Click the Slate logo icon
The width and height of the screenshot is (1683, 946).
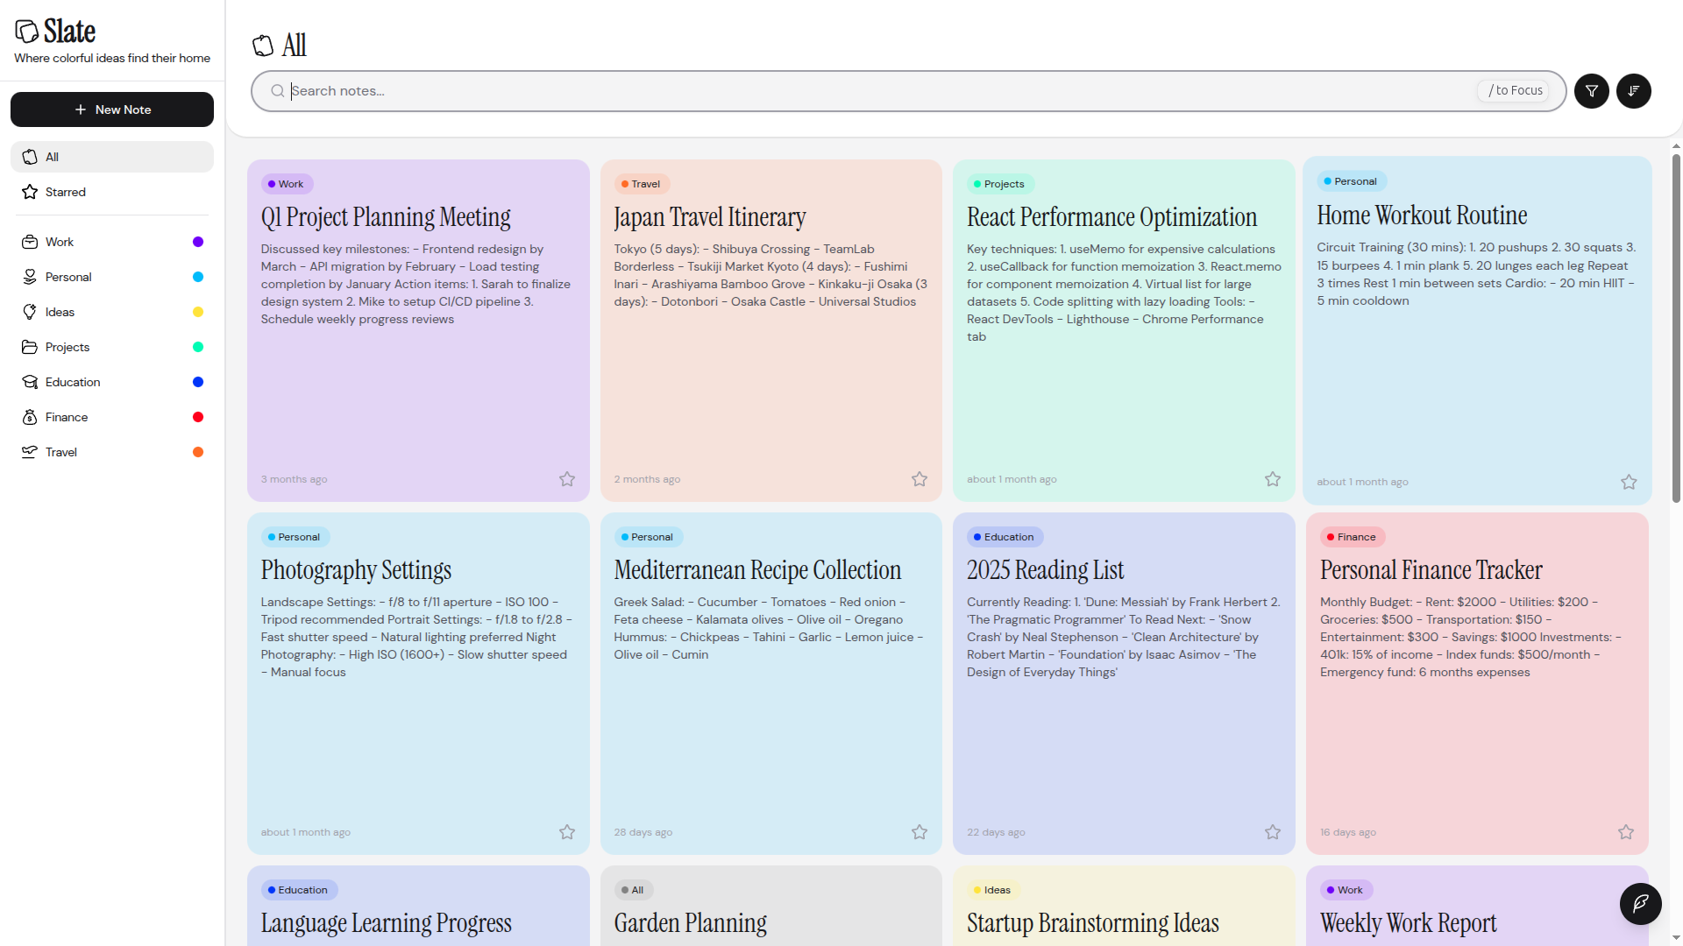(27, 32)
